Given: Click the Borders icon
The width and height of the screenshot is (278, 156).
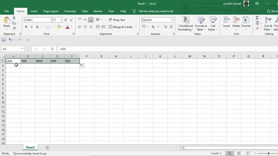Looking at the screenshot, I should point(48,27).
